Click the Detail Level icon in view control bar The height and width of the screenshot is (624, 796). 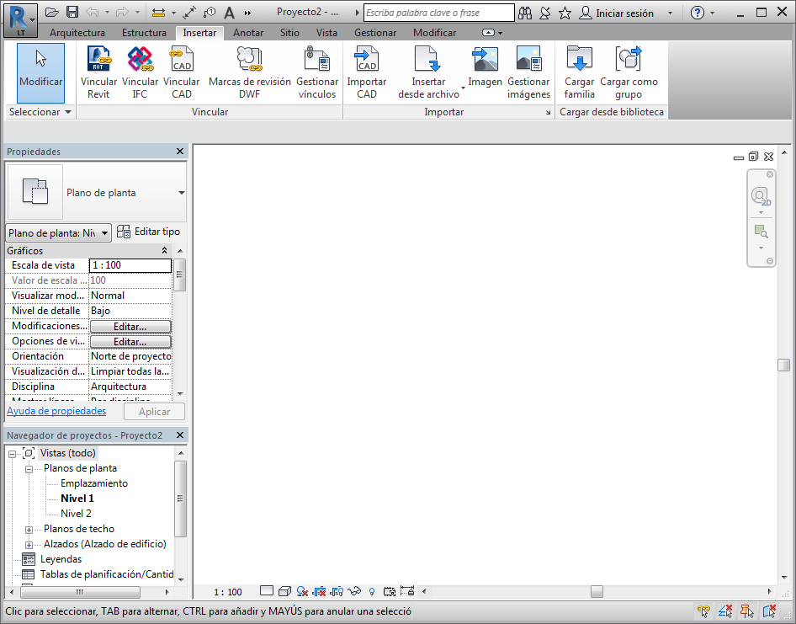(x=267, y=590)
